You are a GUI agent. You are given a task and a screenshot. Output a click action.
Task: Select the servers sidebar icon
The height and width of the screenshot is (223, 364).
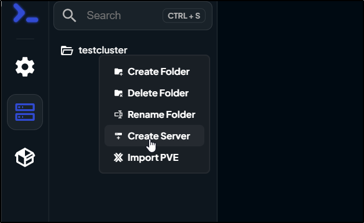click(x=25, y=112)
